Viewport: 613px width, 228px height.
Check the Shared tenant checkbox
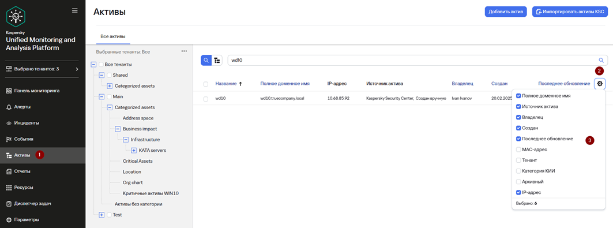[109, 75]
